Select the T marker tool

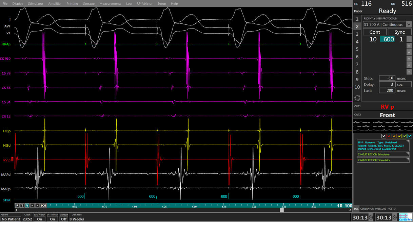[x=23, y=205]
